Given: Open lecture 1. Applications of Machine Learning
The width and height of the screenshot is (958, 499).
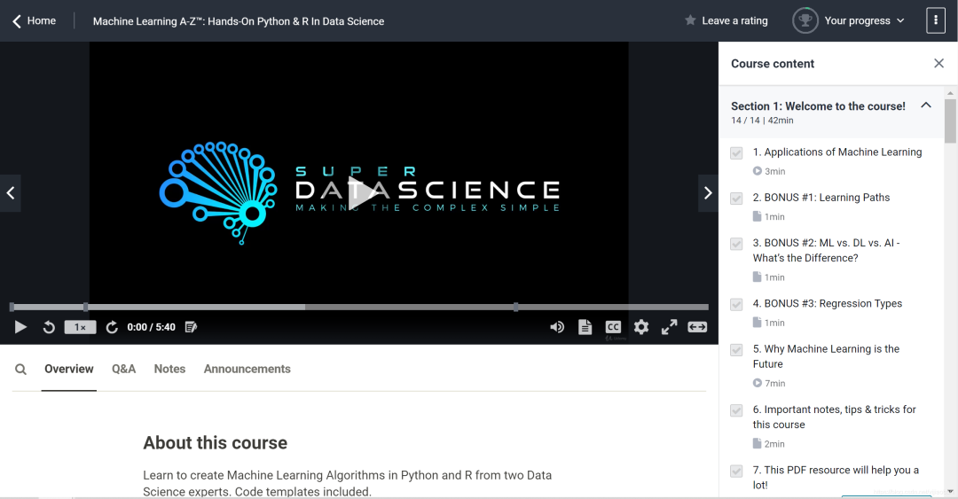Looking at the screenshot, I should click(837, 152).
